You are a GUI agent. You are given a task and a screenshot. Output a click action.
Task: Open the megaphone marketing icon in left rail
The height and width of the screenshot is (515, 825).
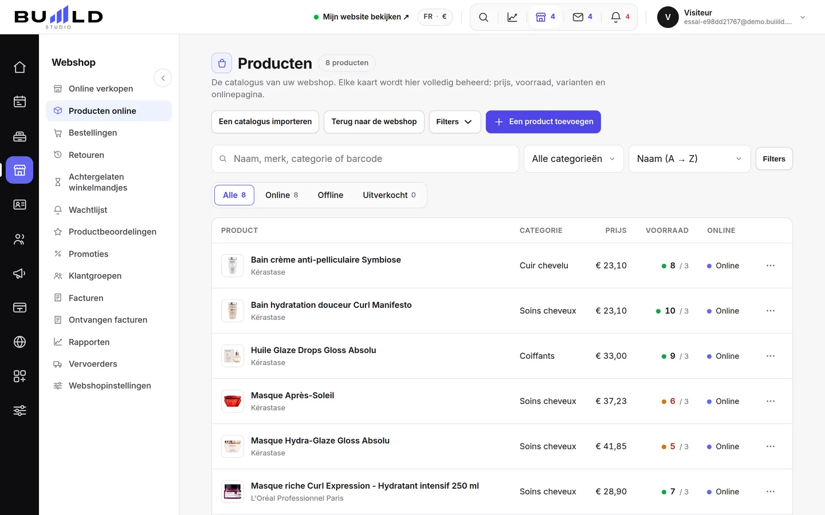coord(19,273)
